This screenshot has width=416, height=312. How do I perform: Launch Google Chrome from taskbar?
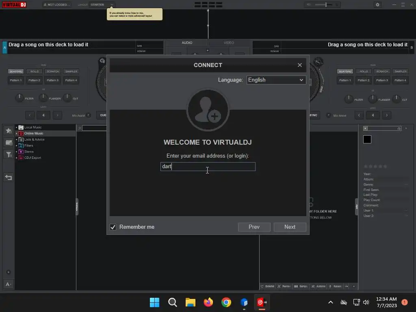226,302
